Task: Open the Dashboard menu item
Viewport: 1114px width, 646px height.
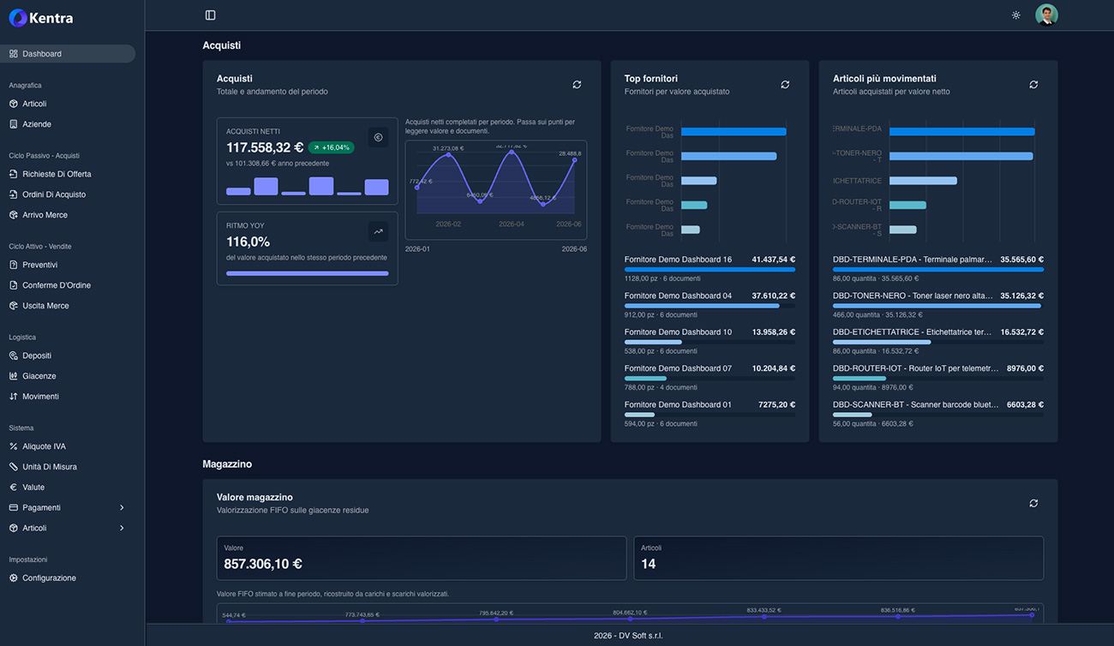Action: click(x=68, y=54)
